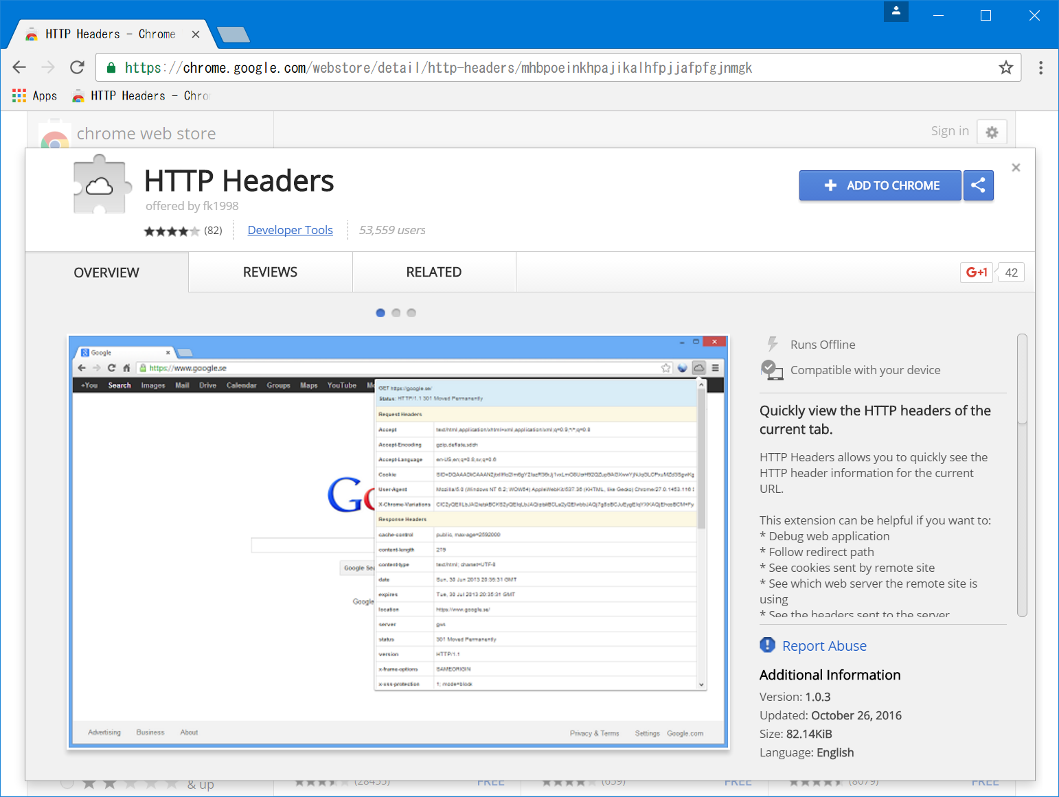1059x797 pixels.
Task: Click the forward navigation arrow
Action: point(48,67)
